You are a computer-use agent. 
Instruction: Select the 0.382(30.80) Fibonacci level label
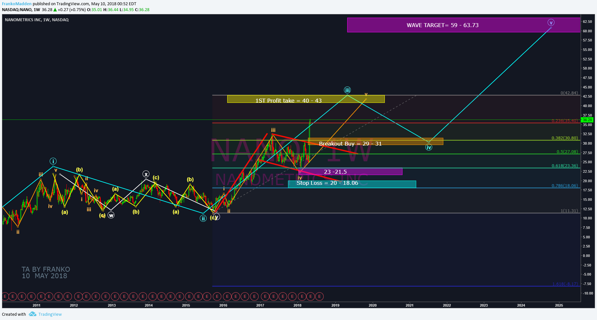coord(565,138)
